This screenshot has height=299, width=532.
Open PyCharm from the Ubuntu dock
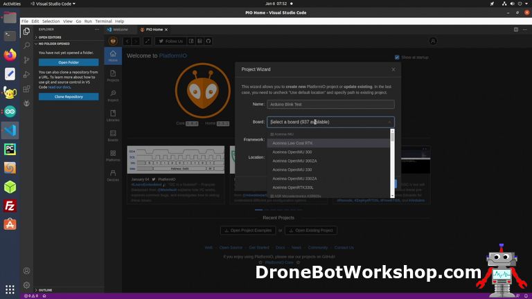click(x=10, y=149)
